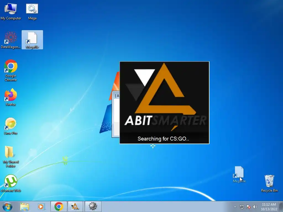Switch to ABitSmarter taskbar button
The width and height of the screenshot is (283, 212).
click(x=75, y=206)
